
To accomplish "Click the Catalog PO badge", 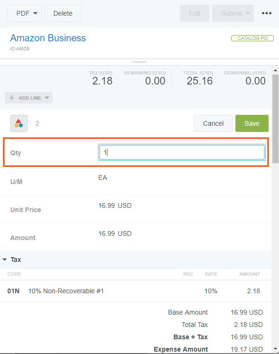I will [x=252, y=38].
